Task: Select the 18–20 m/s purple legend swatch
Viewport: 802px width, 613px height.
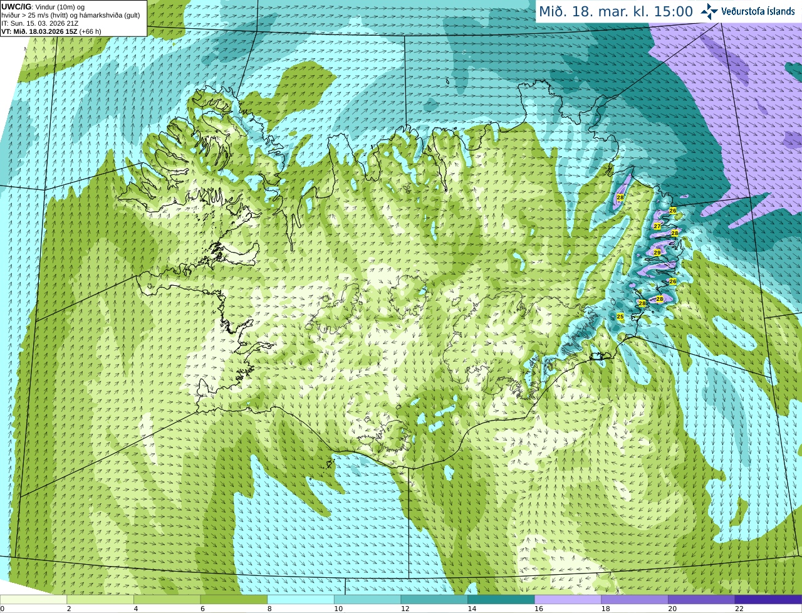Action: (635, 599)
